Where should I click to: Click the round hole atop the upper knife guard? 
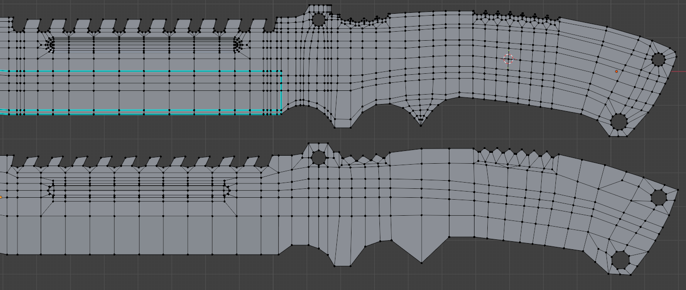coord(318,19)
